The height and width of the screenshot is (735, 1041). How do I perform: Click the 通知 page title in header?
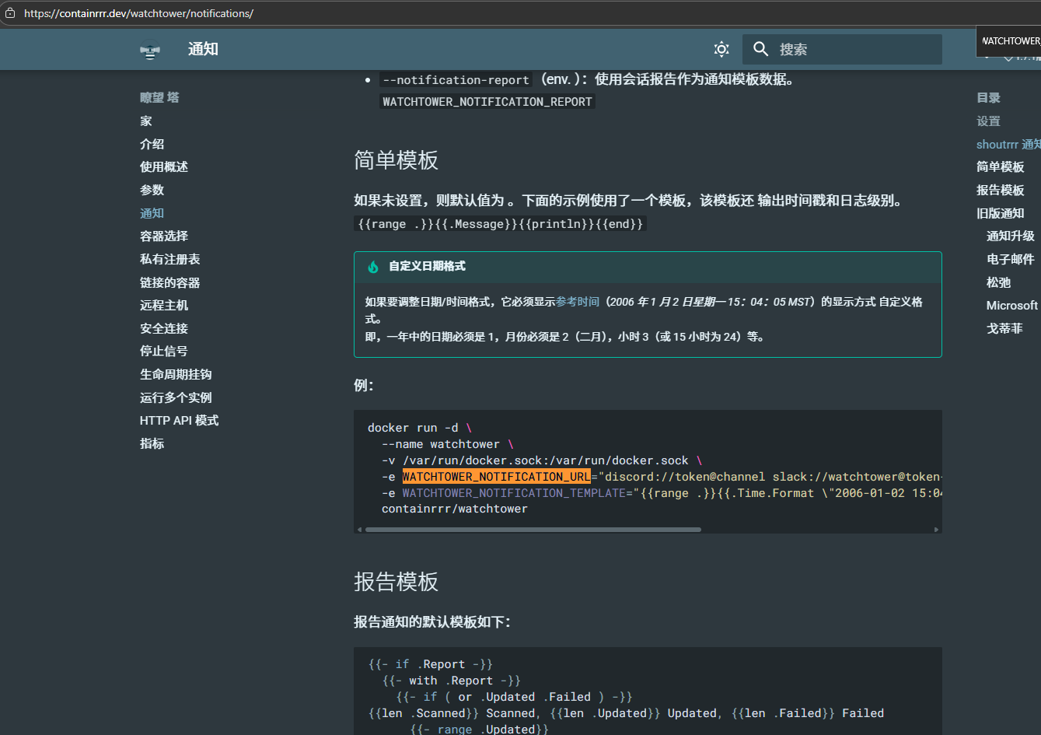tap(203, 50)
